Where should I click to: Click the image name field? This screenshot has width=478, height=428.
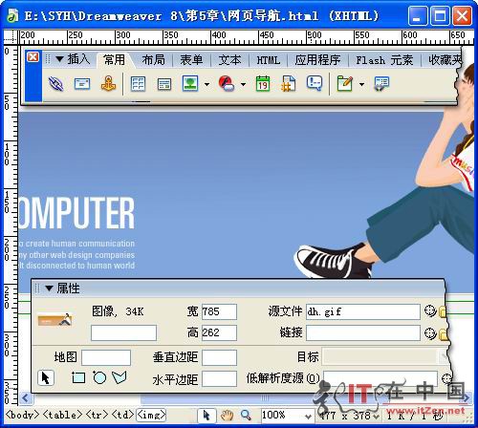pyautogui.click(x=123, y=332)
